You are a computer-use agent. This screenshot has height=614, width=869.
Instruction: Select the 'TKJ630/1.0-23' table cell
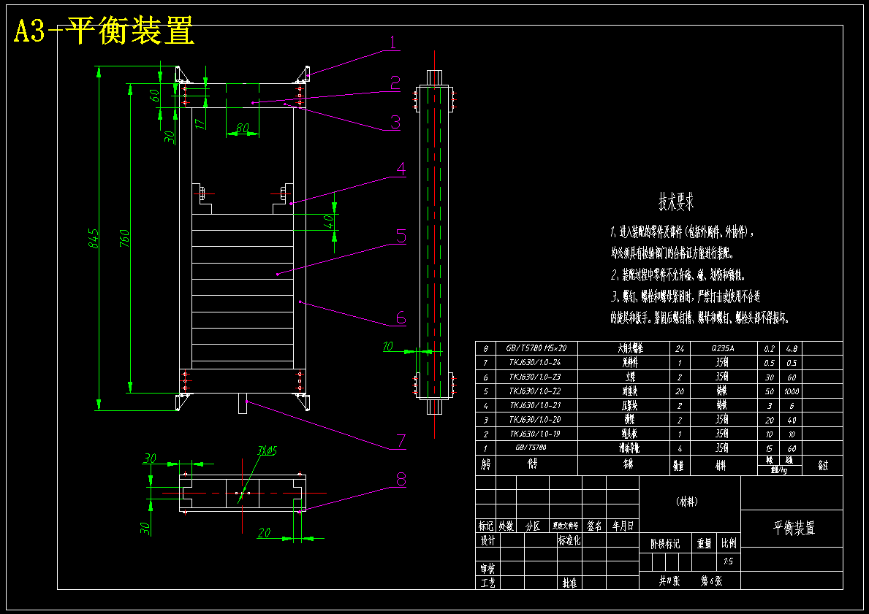point(535,377)
